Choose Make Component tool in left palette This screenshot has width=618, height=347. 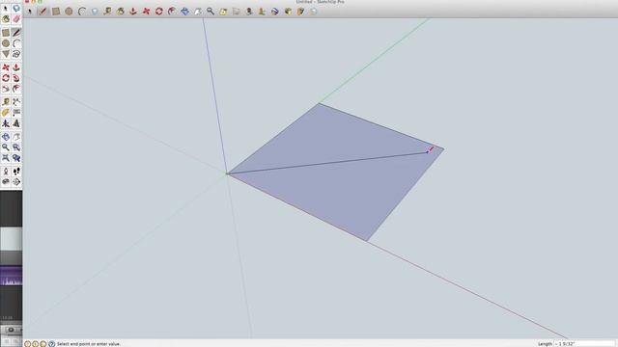point(16,9)
